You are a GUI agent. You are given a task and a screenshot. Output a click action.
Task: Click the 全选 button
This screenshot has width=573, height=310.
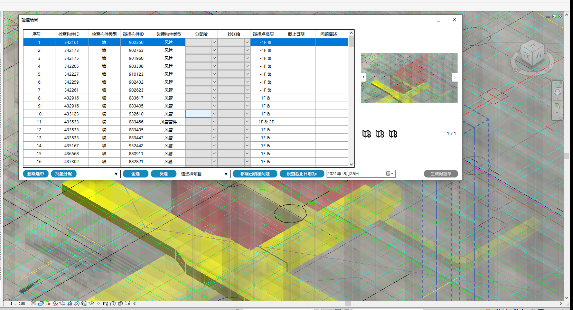click(135, 174)
